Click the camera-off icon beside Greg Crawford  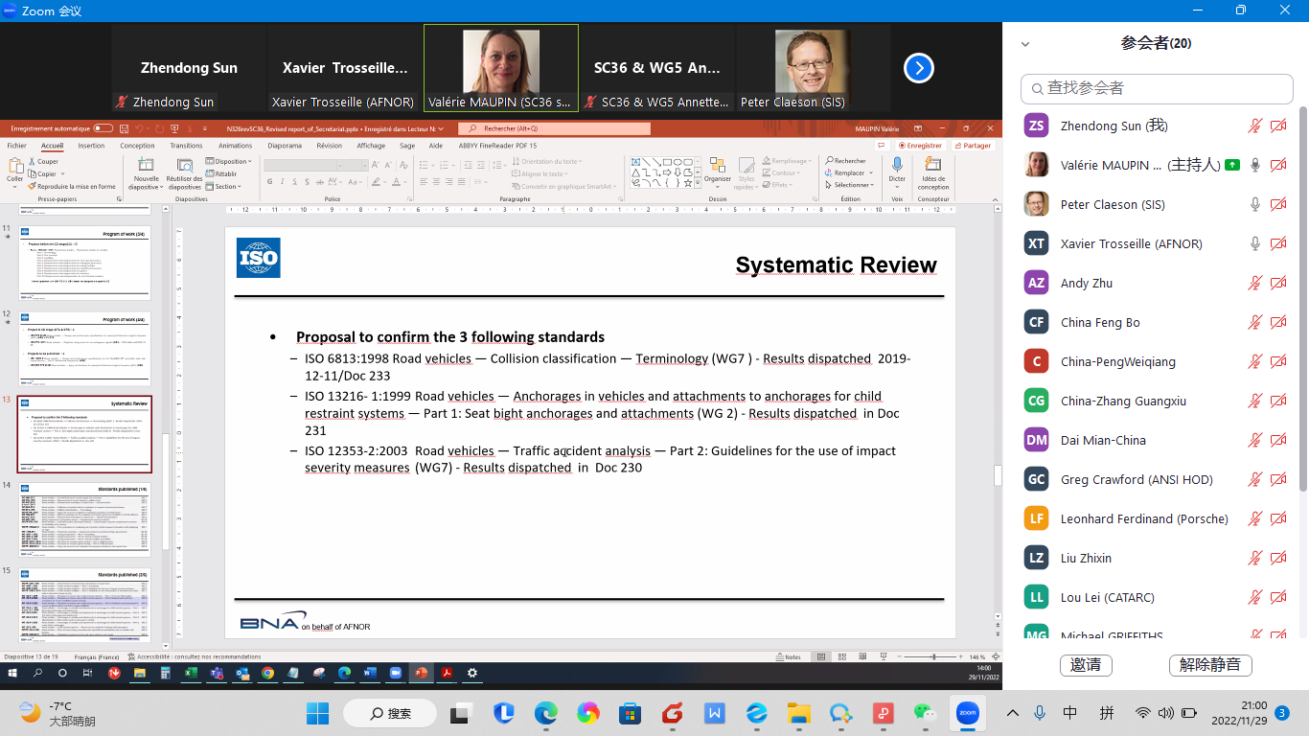(x=1278, y=479)
